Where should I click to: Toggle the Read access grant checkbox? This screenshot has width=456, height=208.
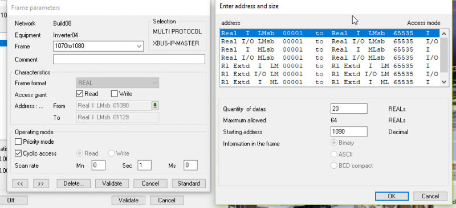(79, 94)
